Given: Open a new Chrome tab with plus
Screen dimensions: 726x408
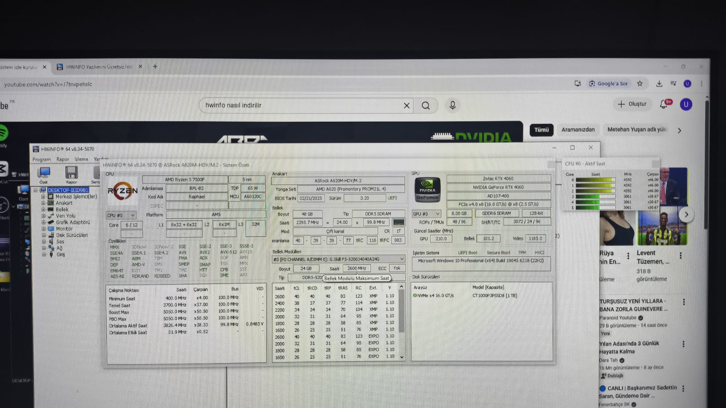Looking at the screenshot, I should pos(155,67).
